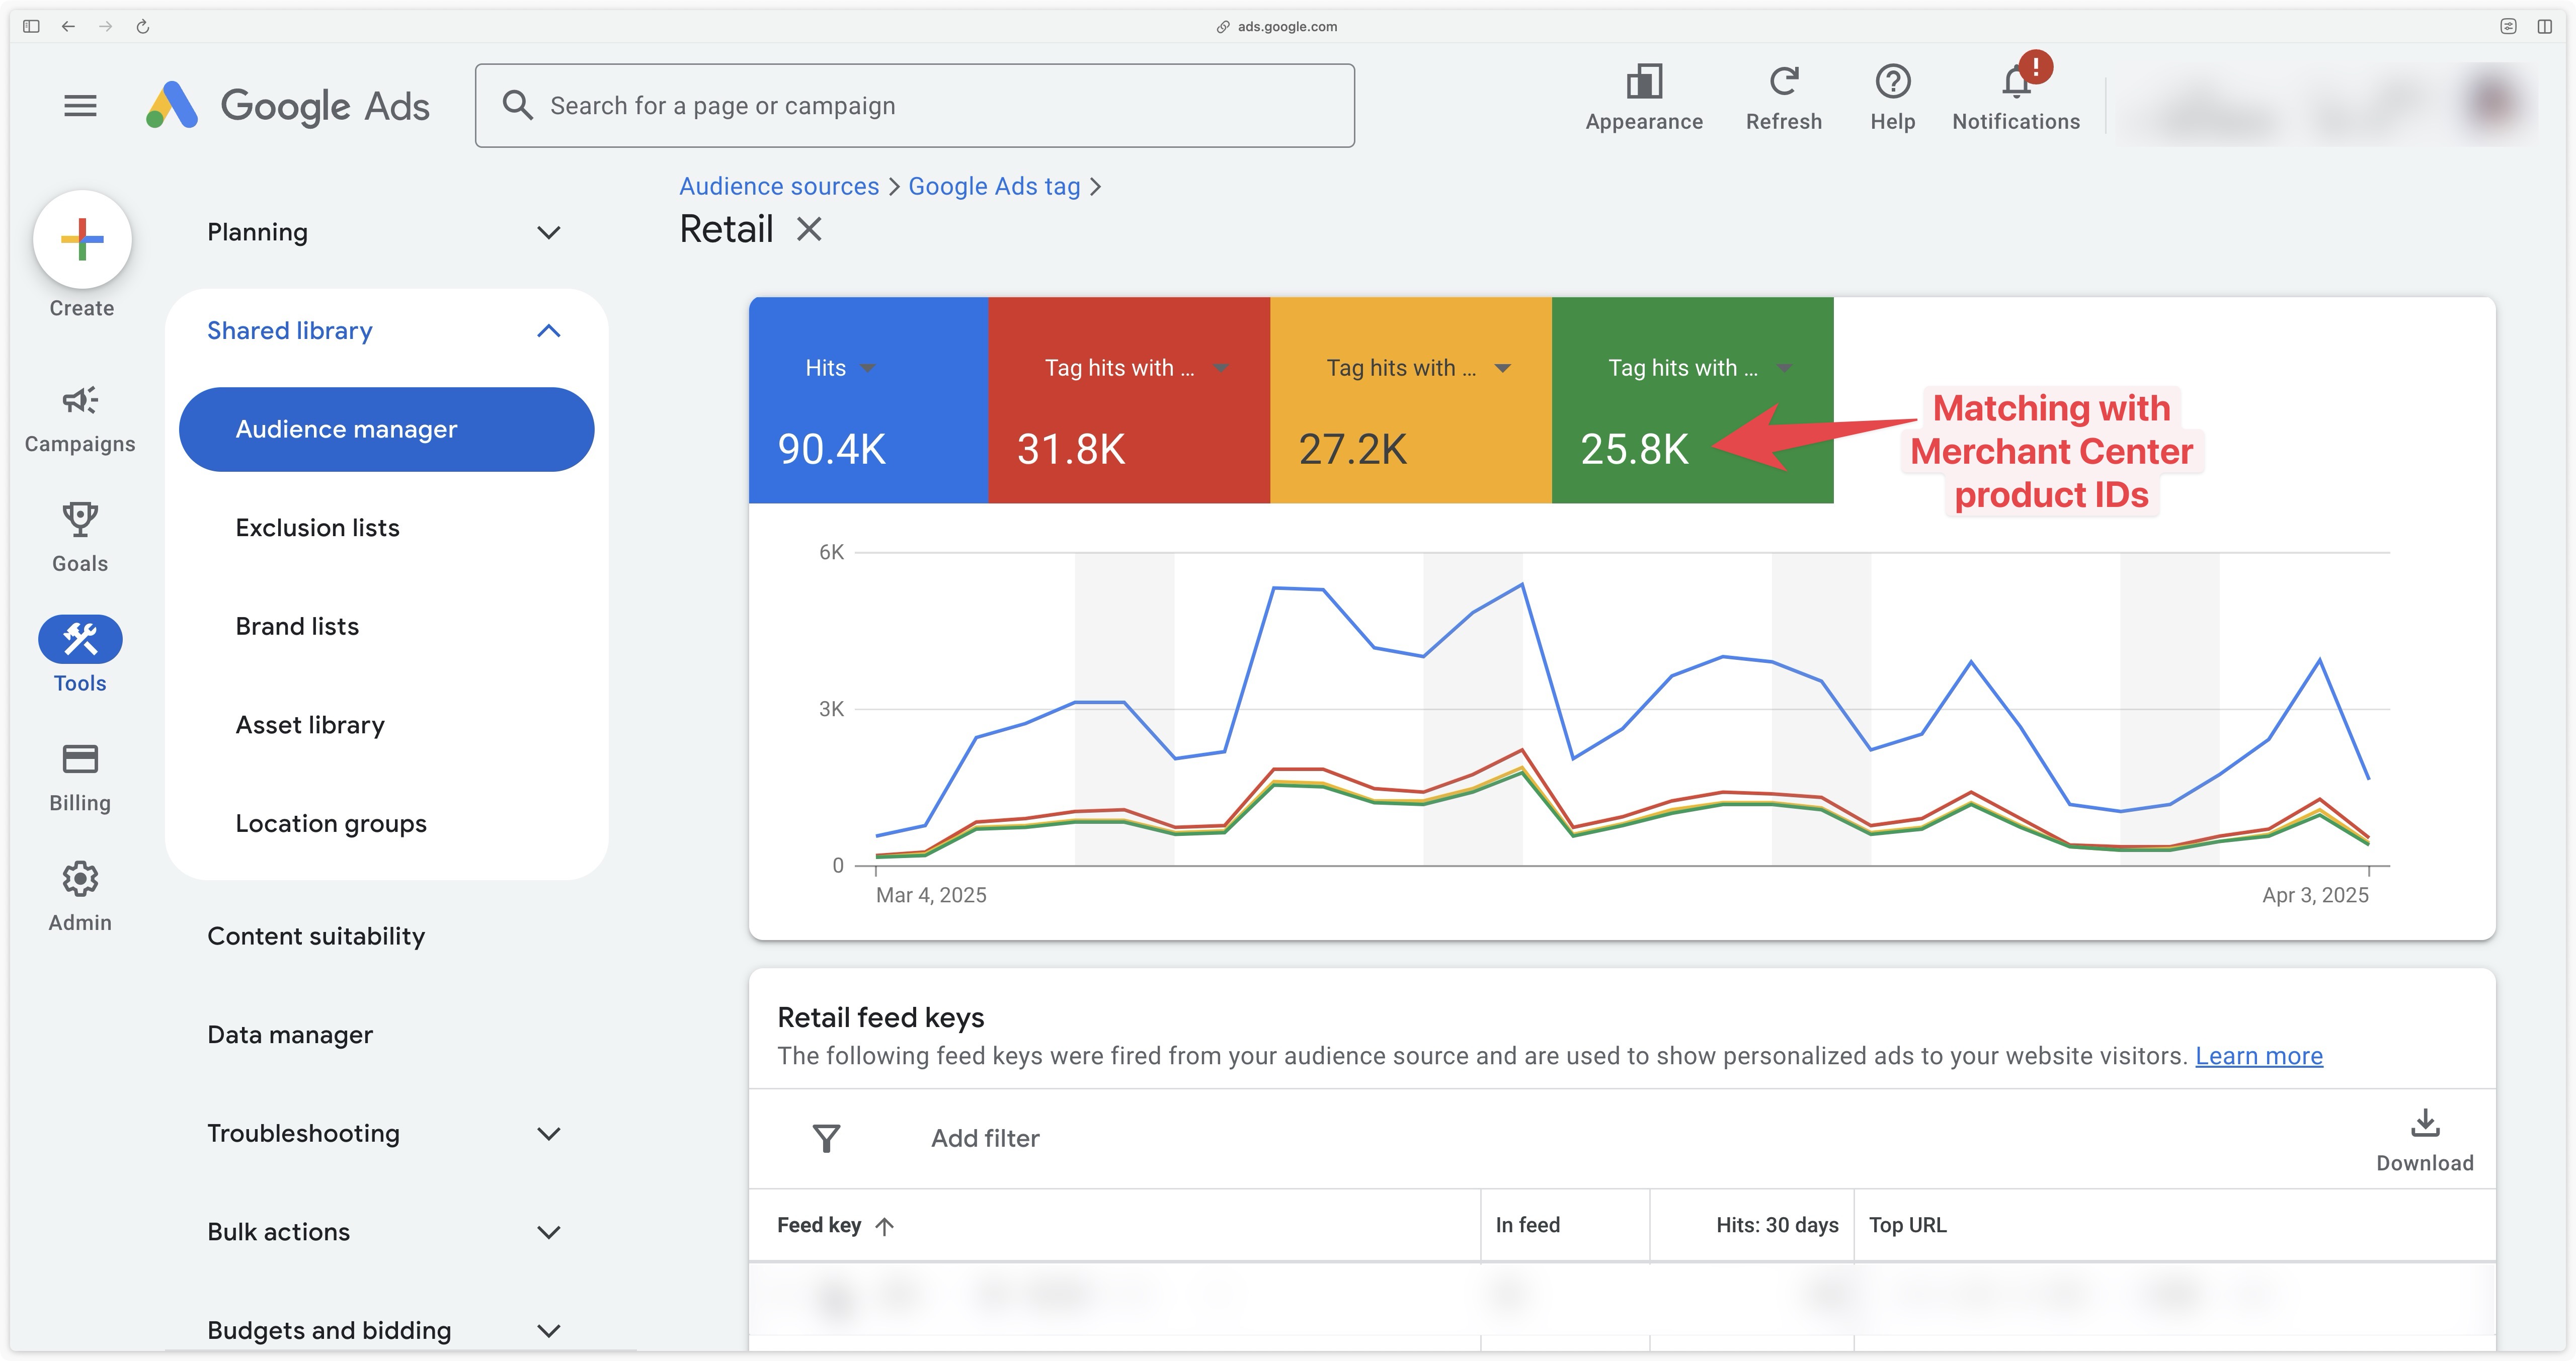Click the search magnifier icon

click(517, 105)
